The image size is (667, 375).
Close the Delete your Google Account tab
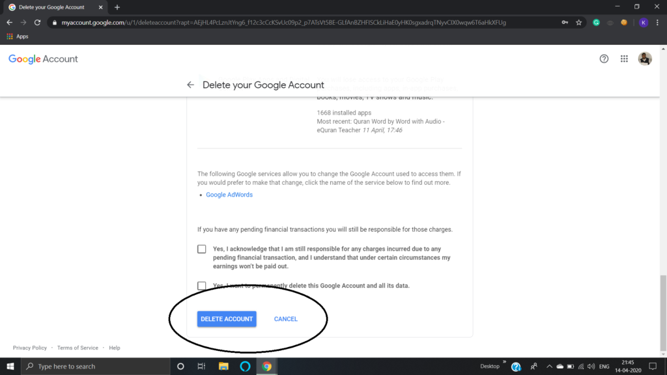[101, 7]
